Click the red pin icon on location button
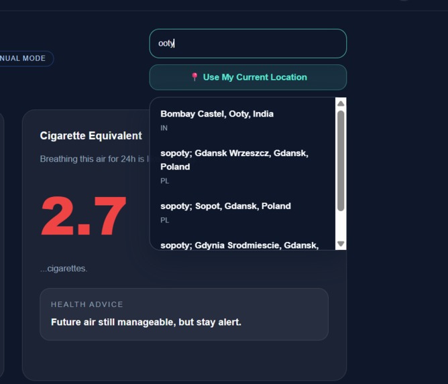448x384 pixels. click(x=194, y=77)
